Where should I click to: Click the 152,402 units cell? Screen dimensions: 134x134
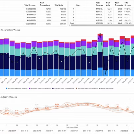tap(63, 9)
